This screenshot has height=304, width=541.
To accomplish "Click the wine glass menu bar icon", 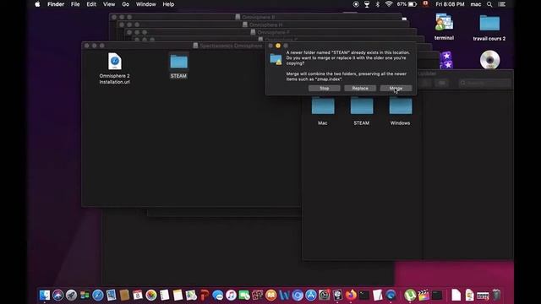I will click(x=367, y=4).
